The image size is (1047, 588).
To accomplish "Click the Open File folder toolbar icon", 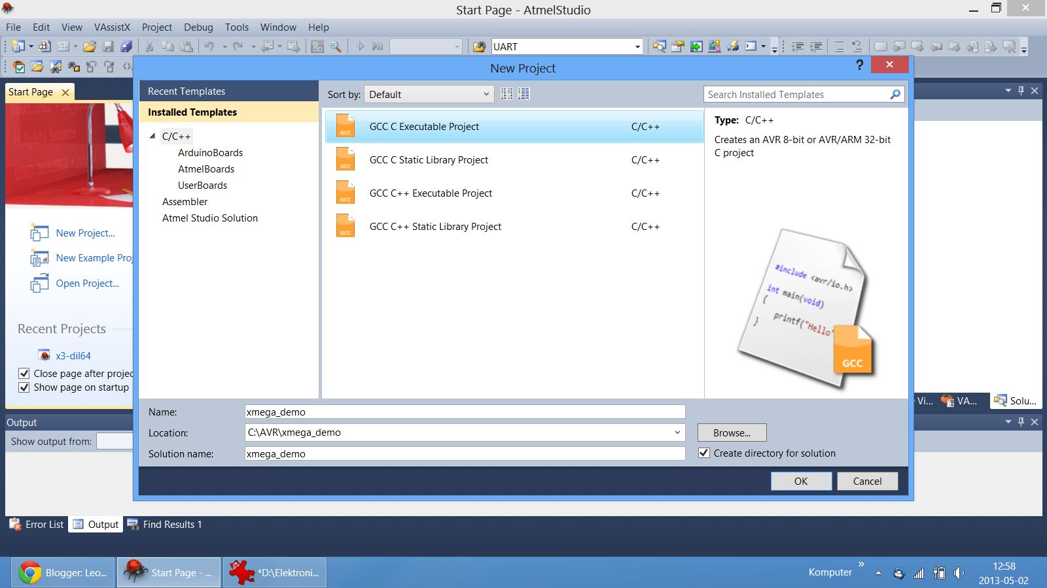I will [x=90, y=46].
